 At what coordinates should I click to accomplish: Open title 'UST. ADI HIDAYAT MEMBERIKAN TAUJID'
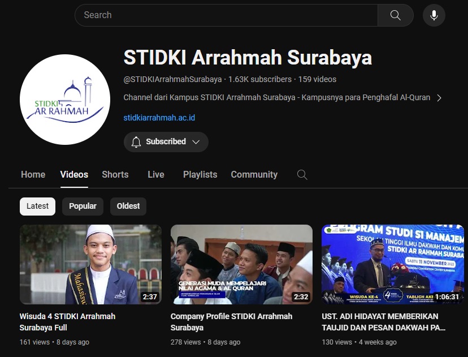click(x=383, y=322)
